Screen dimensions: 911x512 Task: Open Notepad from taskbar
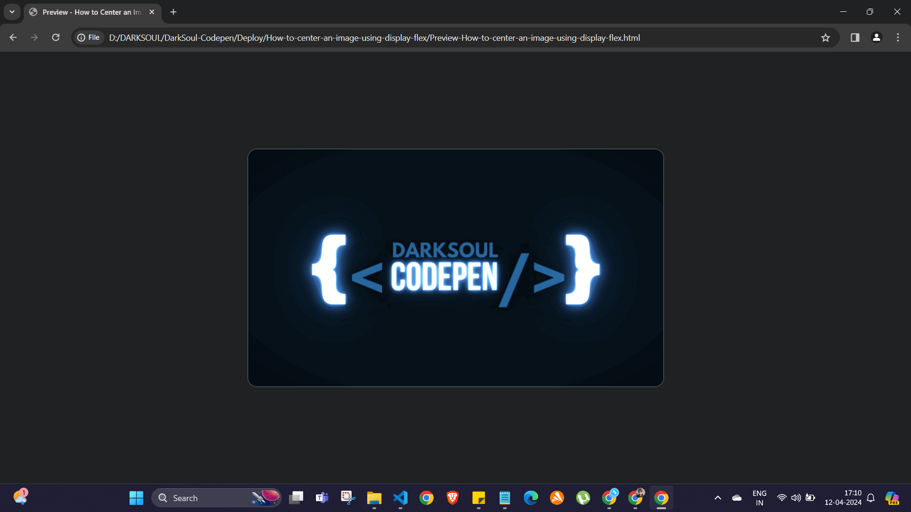[505, 498]
